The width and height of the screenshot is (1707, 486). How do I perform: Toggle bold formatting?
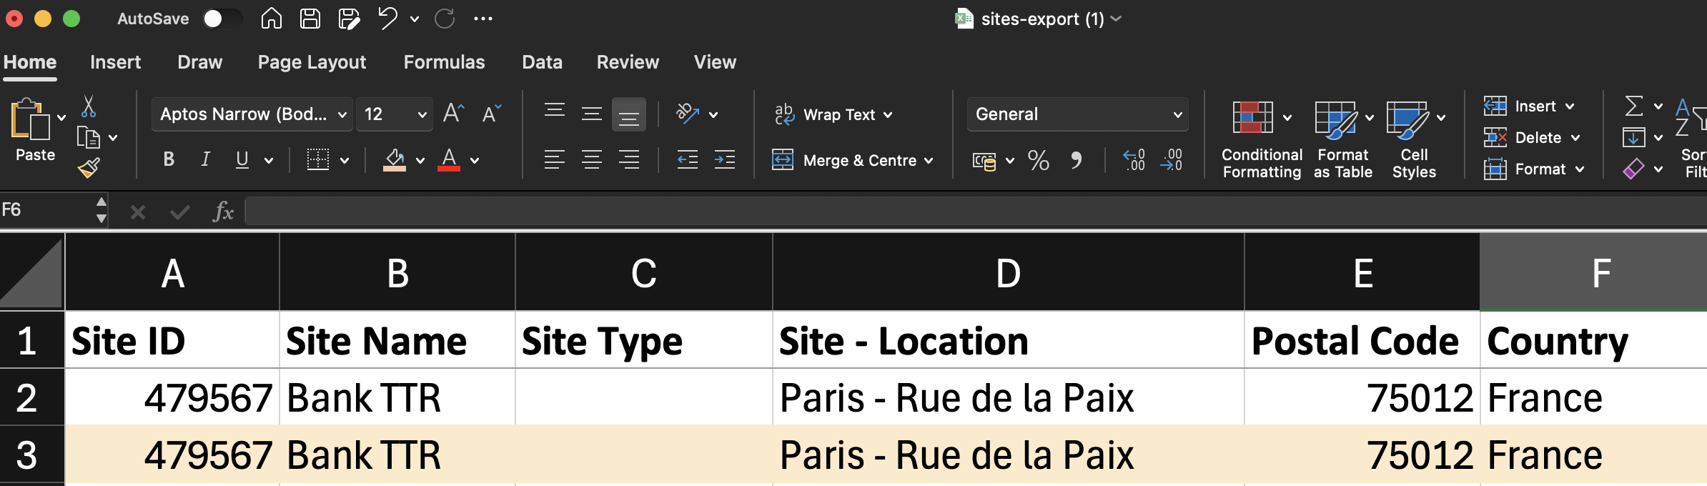tap(169, 160)
